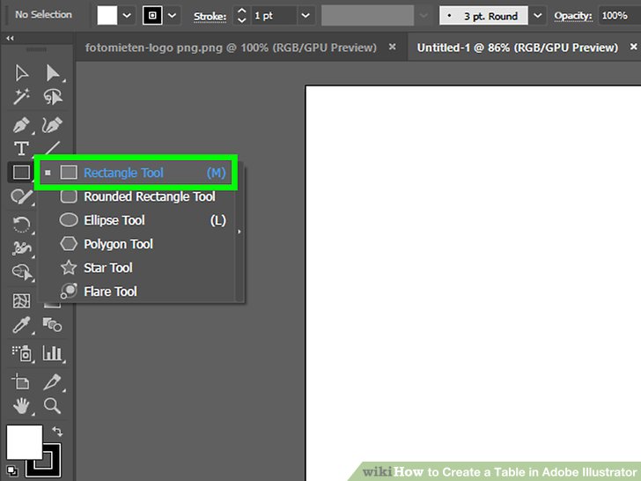Reset to default fill and stroke

pos(11,470)
